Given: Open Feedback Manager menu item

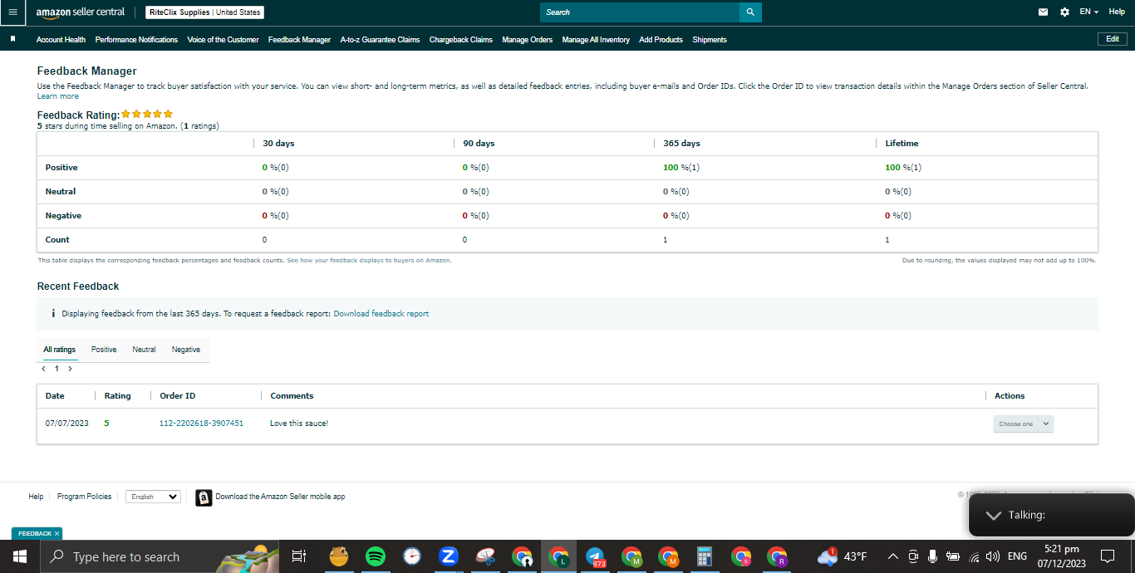Looking at the screenshot, I should pyautogui.click(x=299, y=40).
